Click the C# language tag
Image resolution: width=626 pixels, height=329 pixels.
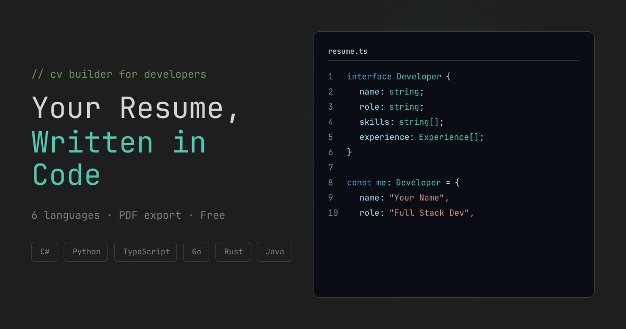(44, 252)
